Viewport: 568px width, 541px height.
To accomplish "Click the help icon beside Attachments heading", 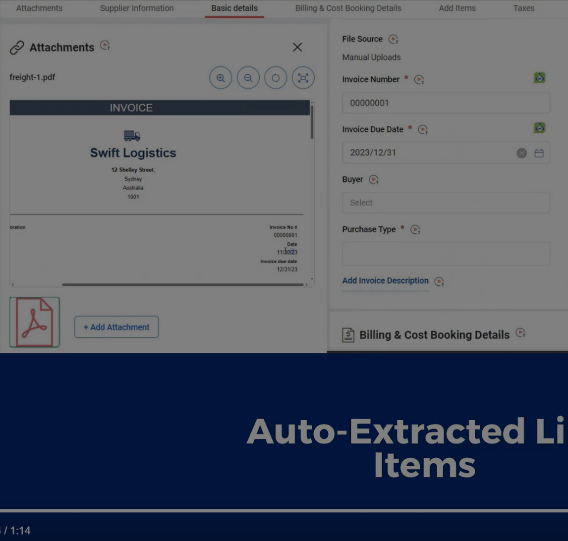I will (105, 46).
